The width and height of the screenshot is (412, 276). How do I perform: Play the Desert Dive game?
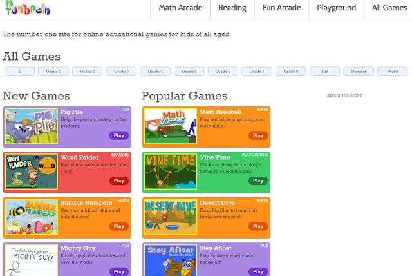[x=258, y=226]
